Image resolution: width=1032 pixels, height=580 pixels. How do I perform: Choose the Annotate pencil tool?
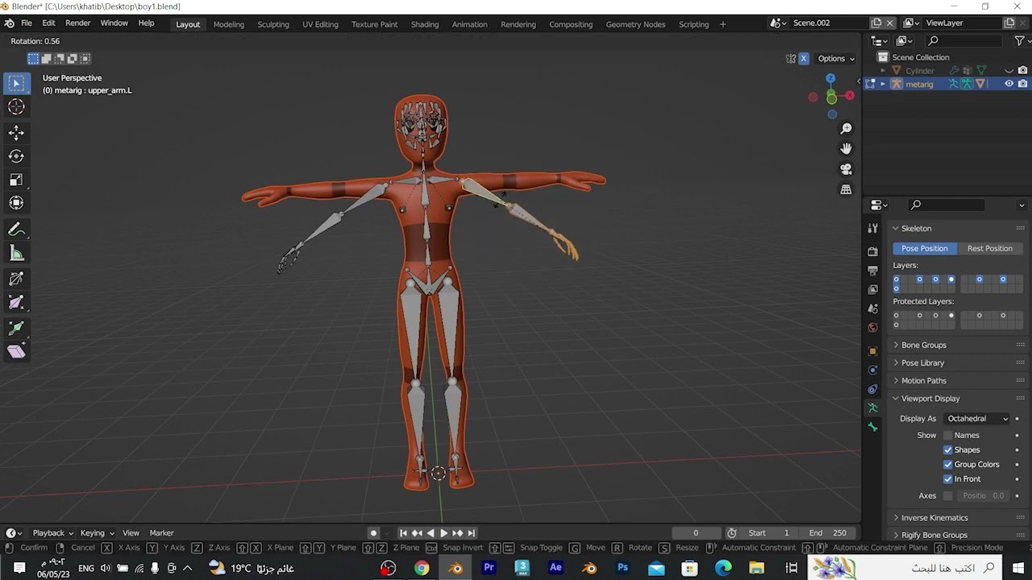16,230
